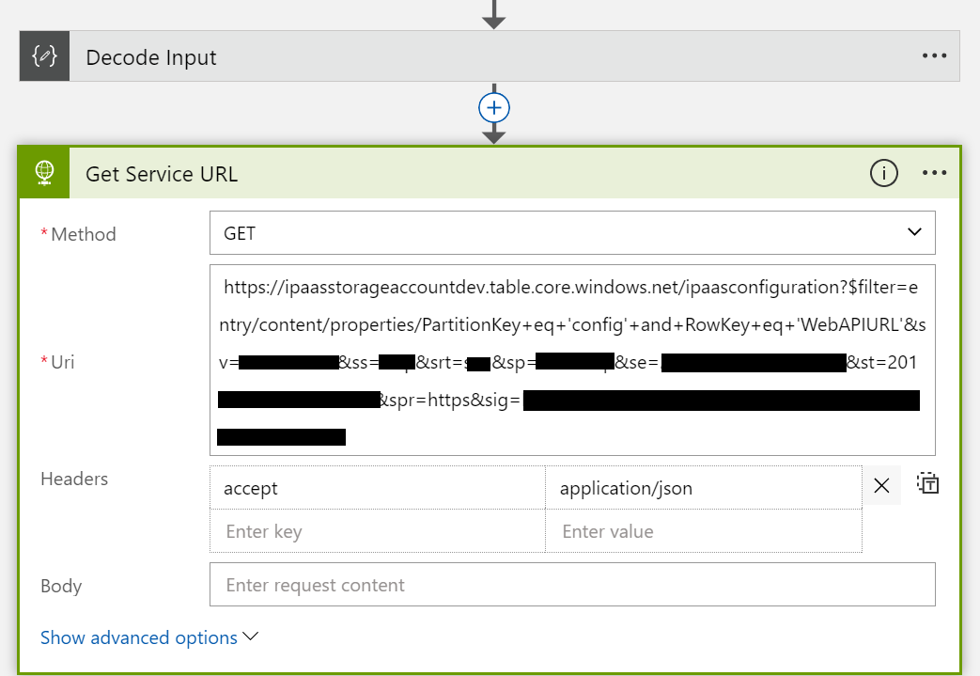Focus the Enter value header field
The height and width of the screenshot is (676, 980).
(x=703, y=531)
